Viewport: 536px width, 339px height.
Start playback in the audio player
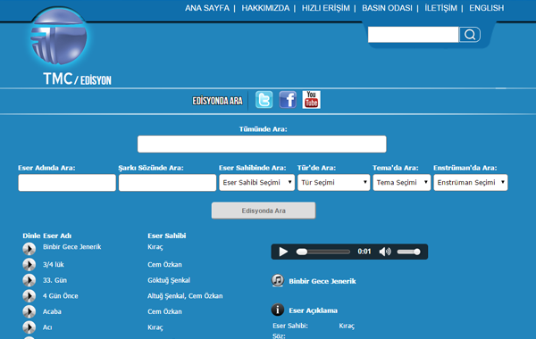point(283,252)
